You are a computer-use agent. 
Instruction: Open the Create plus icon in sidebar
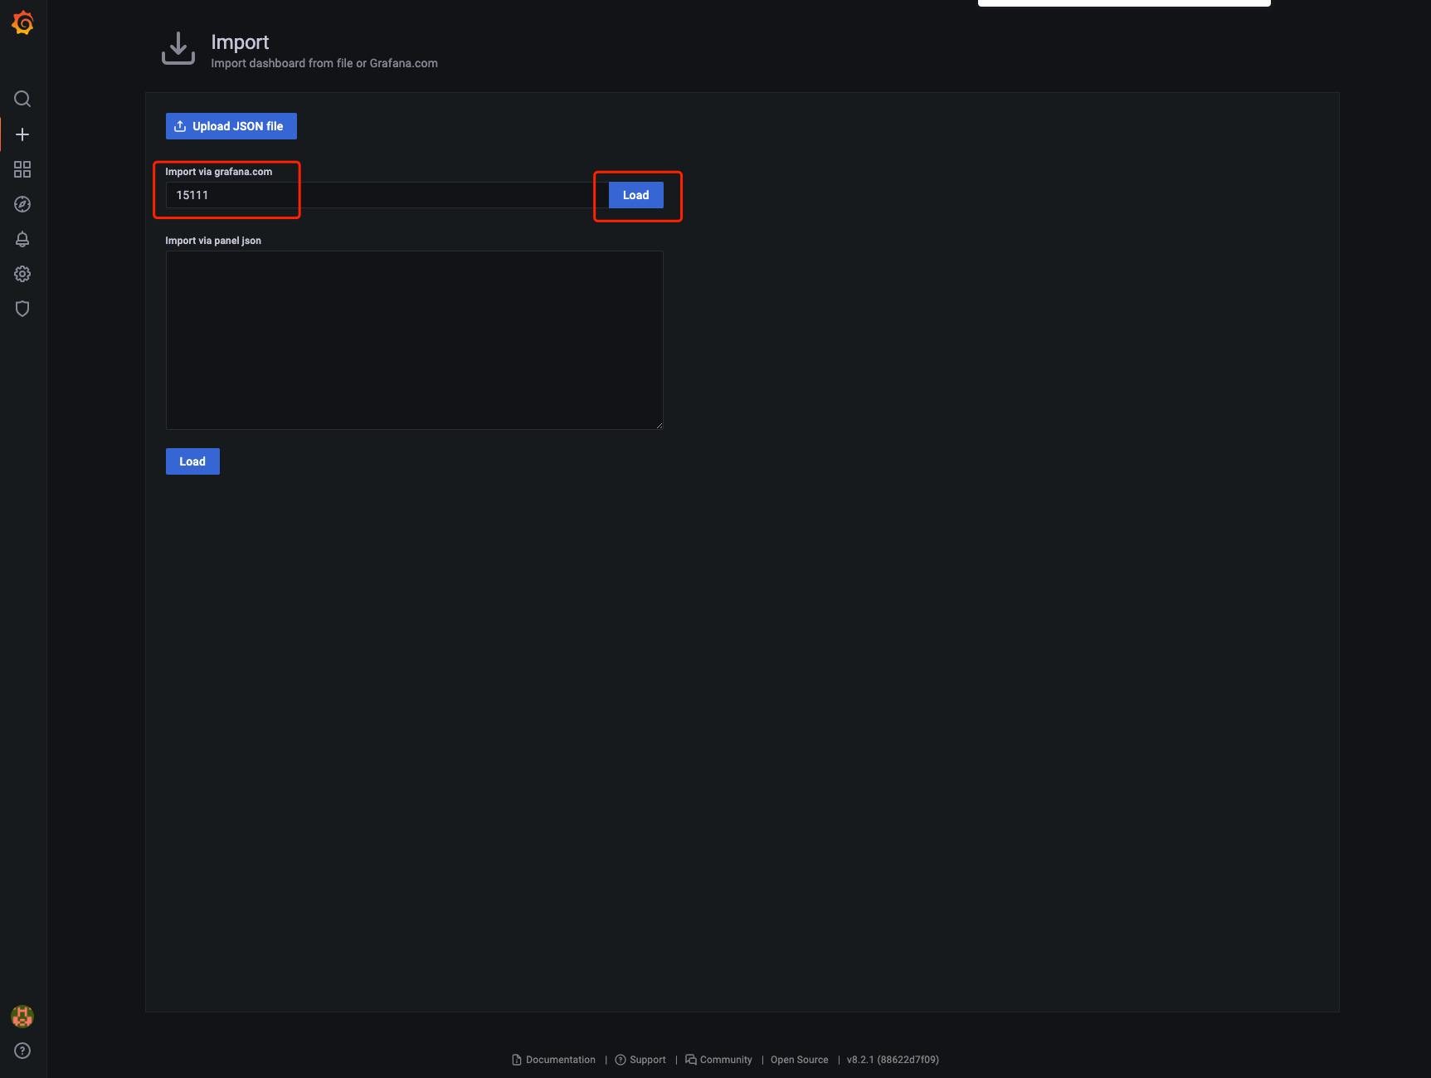click(22, 134)
